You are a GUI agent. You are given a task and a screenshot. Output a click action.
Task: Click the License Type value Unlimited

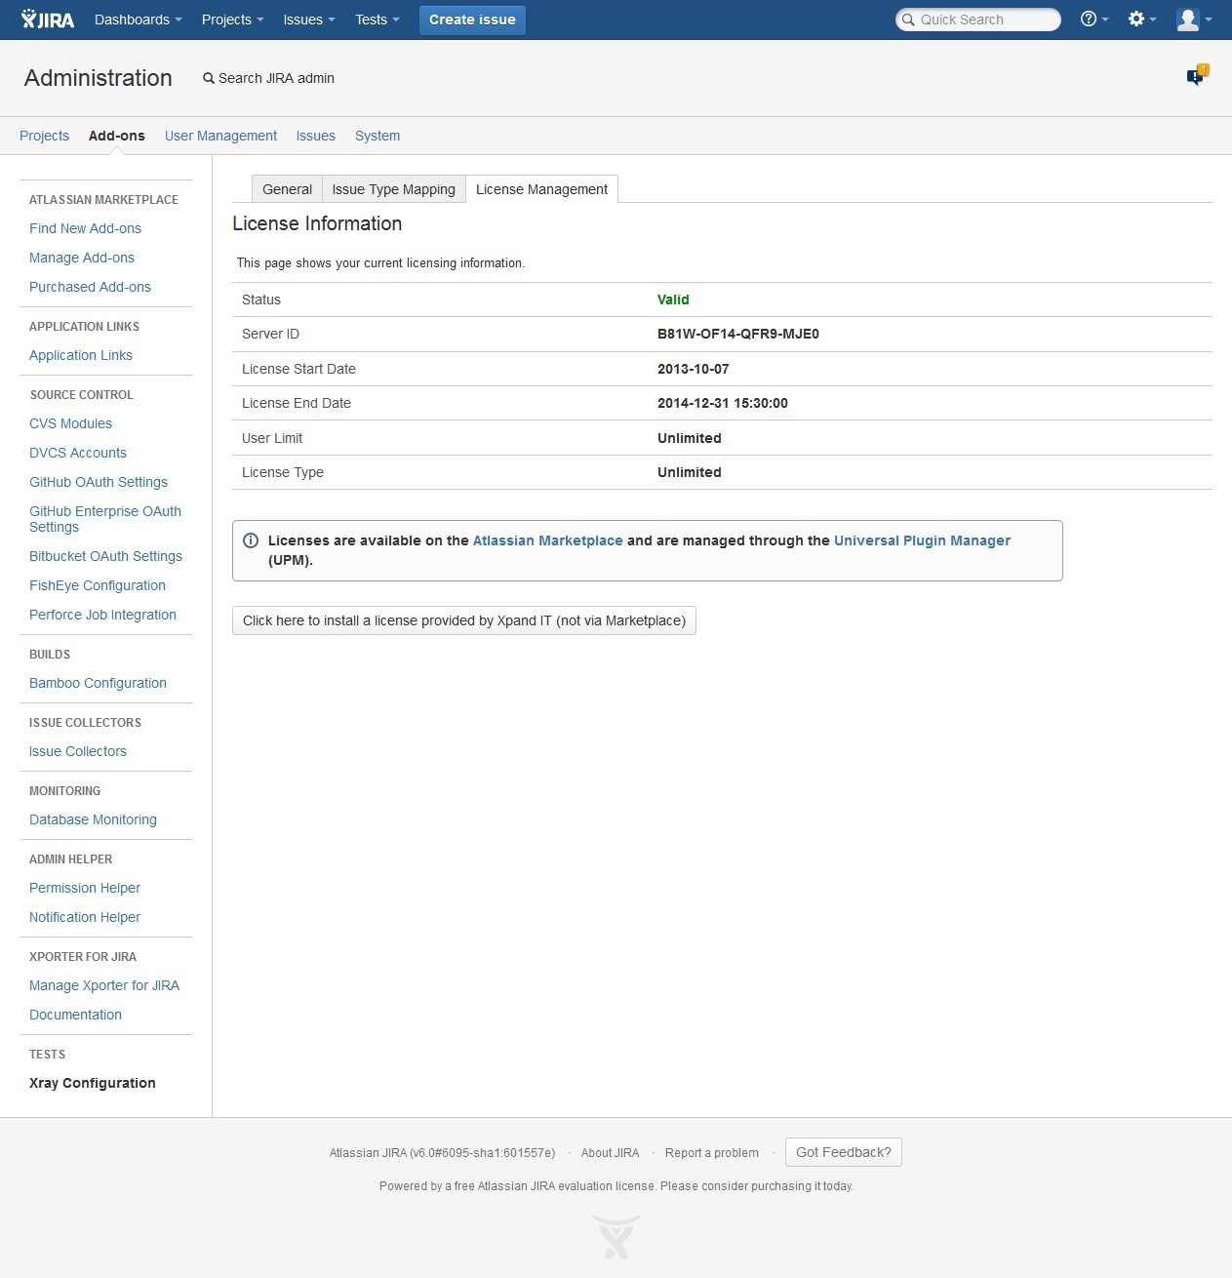pyautogui.click(x=690, y=472)
